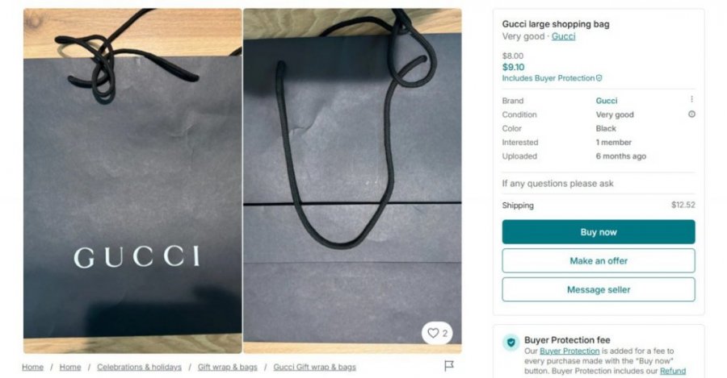Show condition info via the circle info icon
The width and height of the screenshot is (727, 378).
click(x=691, y=114)
